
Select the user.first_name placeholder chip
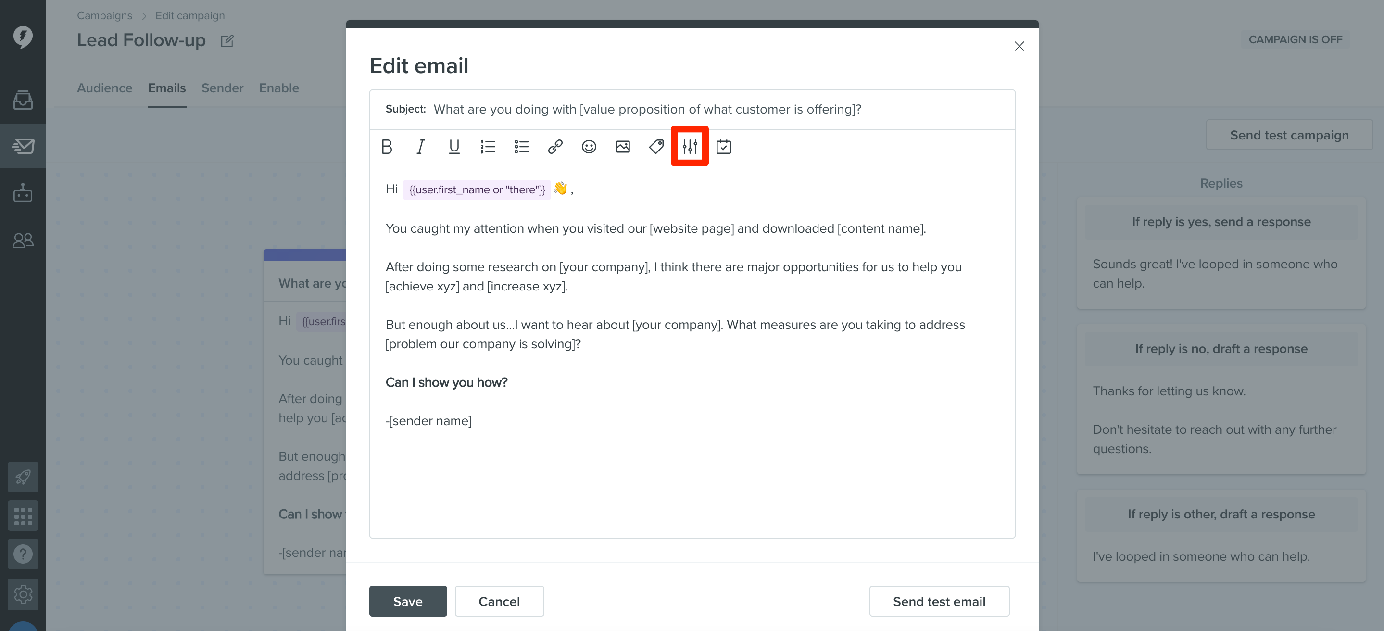[477, 189]
